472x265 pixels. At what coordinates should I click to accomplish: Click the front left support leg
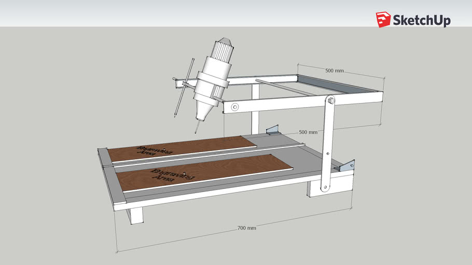(x=136, y=215)
